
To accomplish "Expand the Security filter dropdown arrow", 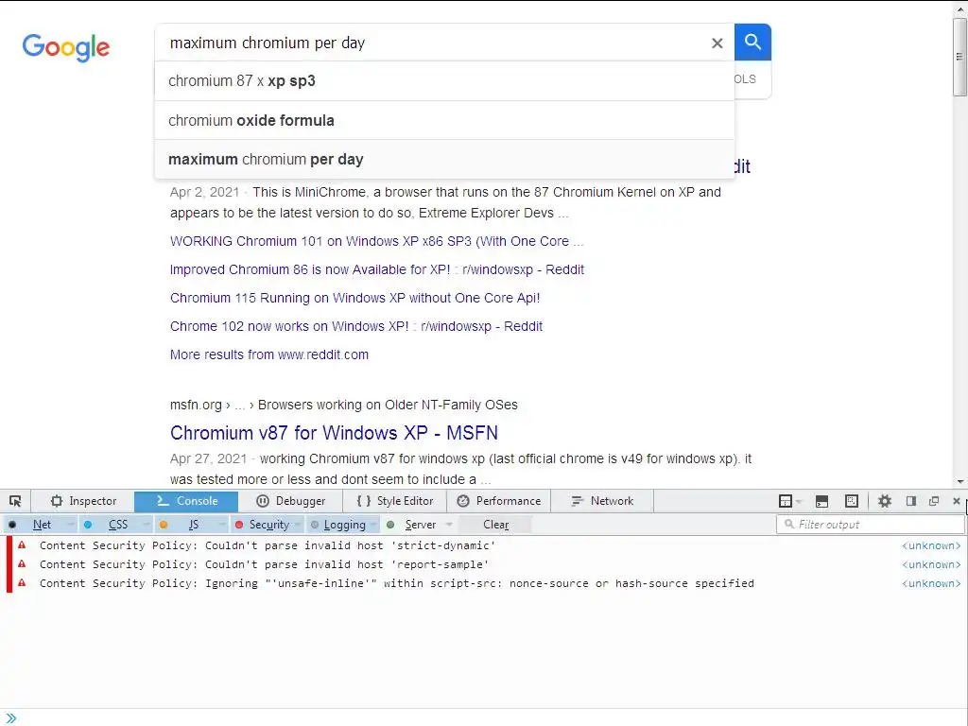I will pos(298,525).
